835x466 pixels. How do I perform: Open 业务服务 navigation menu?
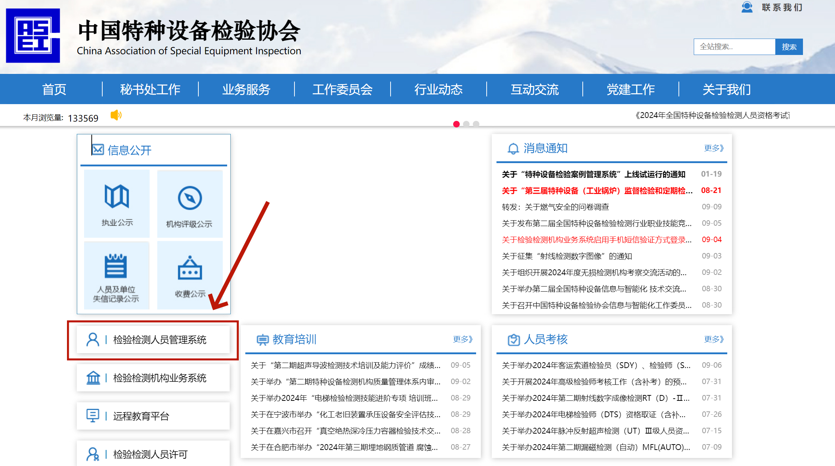[246, 89]
